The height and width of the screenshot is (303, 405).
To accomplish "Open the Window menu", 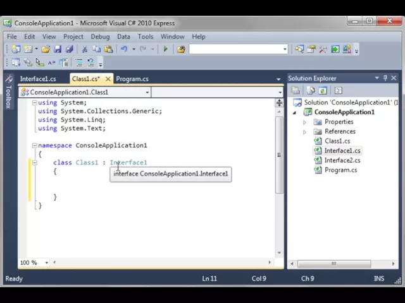I will tap(173, 37).
